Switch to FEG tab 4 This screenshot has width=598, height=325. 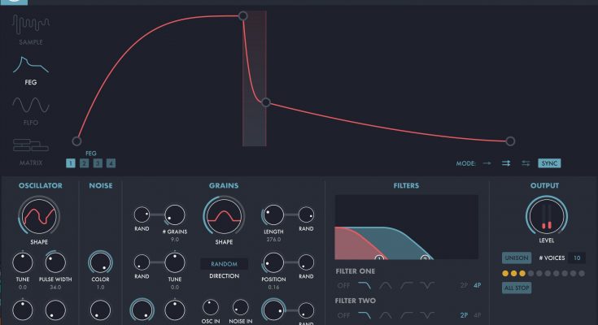(x=111, y=163)
